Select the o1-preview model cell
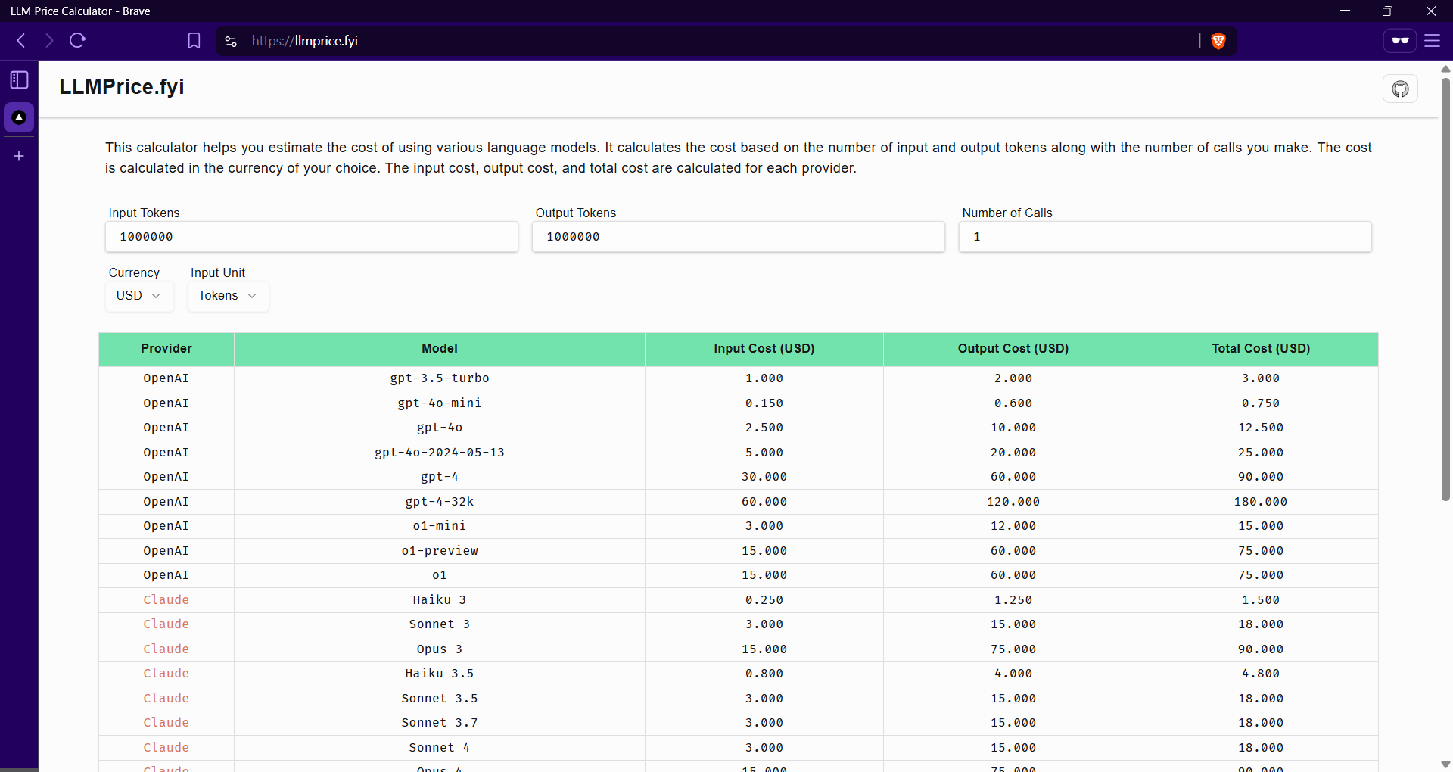1453x772 pixels. [x=440, y=551]
